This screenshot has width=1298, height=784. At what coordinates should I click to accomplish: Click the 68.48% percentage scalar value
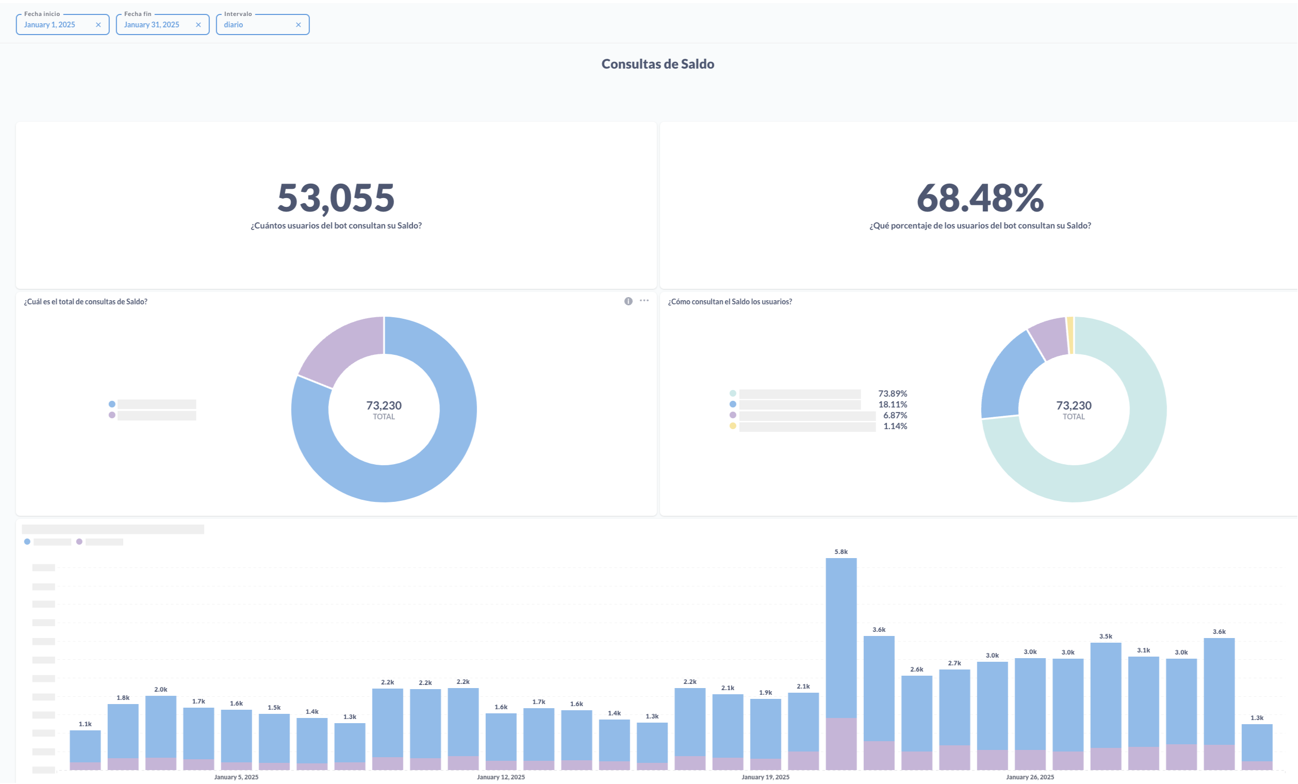[x=980, y=198]
